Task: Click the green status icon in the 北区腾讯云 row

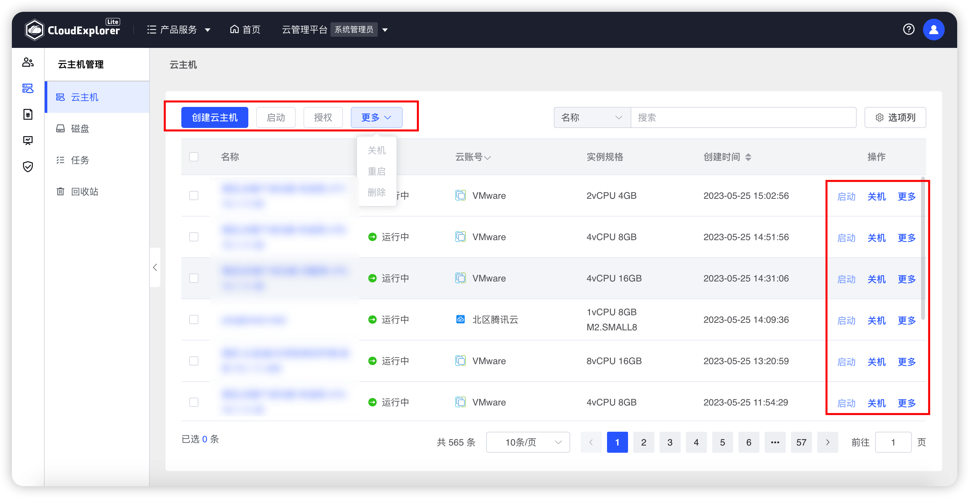Action: (372, 319)
